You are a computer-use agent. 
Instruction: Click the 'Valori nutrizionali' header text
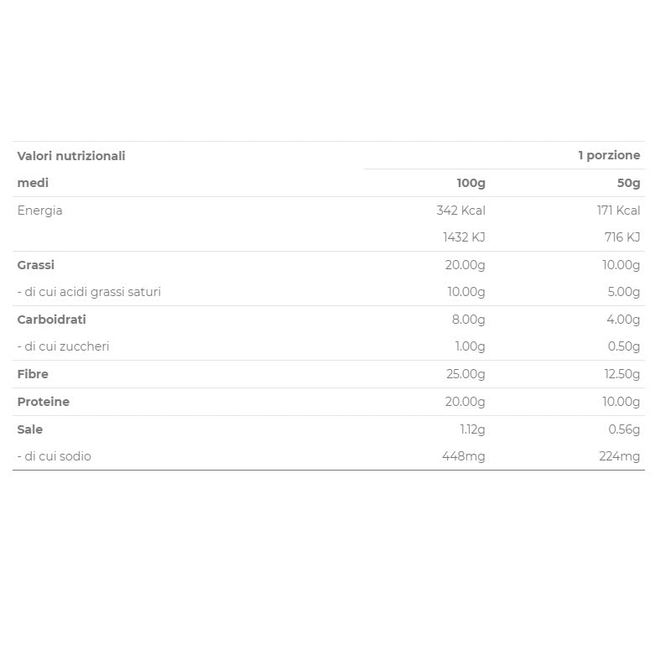point(71,156)
